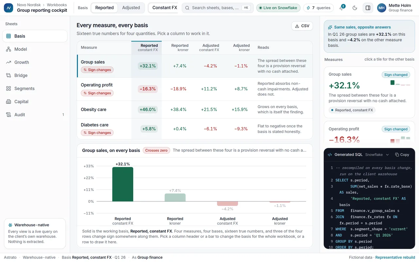Viewport: 419px width, 262px height.
Task: Toggle the side panel layout icon
Action: point(368,8)
